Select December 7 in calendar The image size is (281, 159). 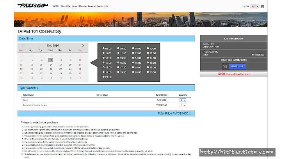[50, 60]
